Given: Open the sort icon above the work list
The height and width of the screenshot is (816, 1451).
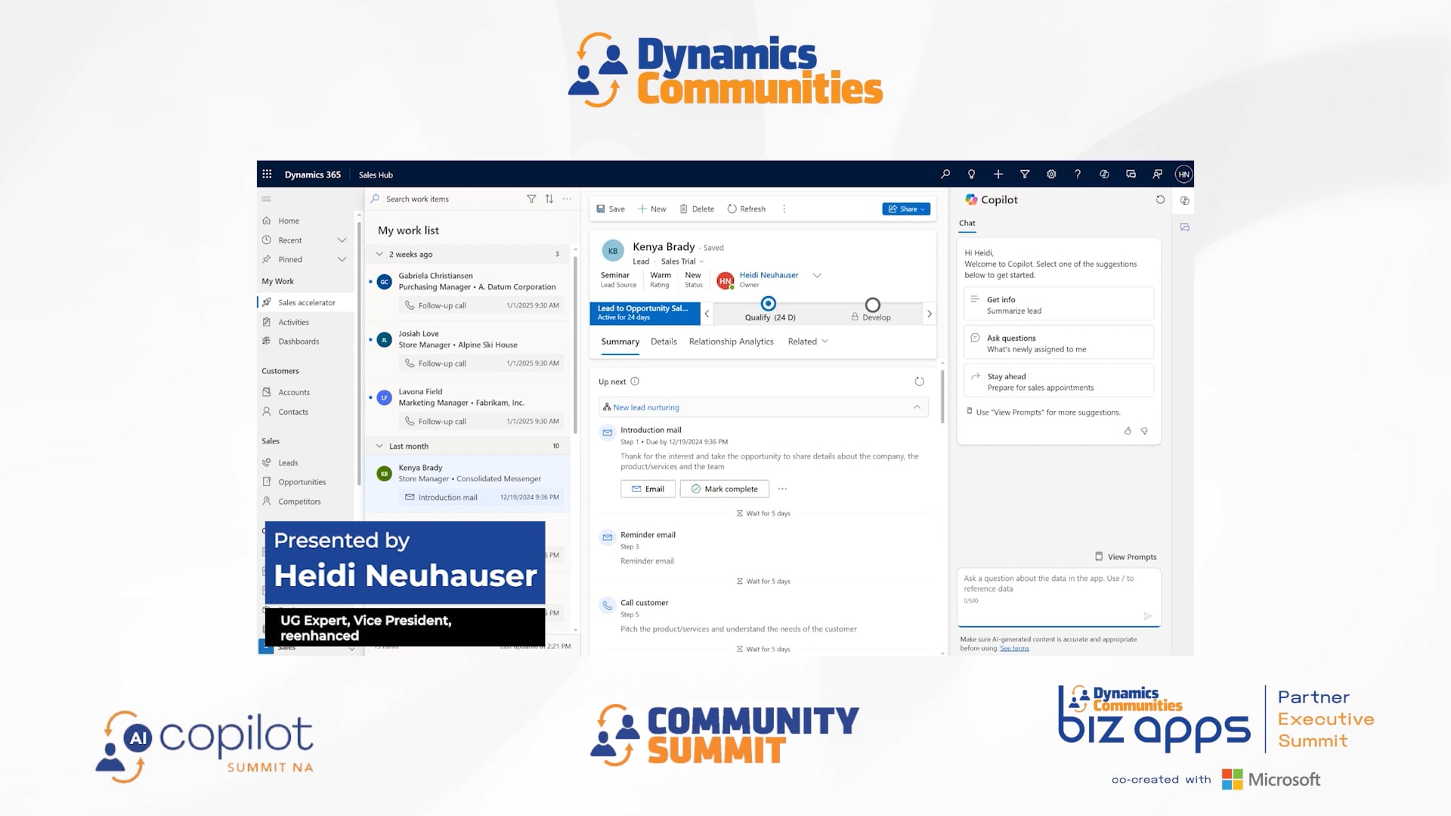Looking at the screenshot, I should pos(549,199).
